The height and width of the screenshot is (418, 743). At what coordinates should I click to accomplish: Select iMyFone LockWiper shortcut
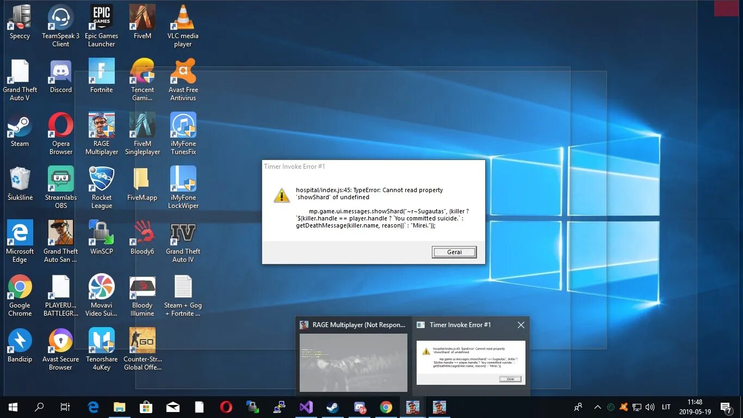[x=183, y=187]
